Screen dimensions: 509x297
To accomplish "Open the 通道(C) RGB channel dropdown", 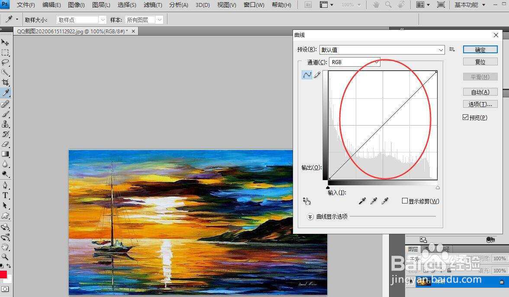I will [x=354, y=62].
